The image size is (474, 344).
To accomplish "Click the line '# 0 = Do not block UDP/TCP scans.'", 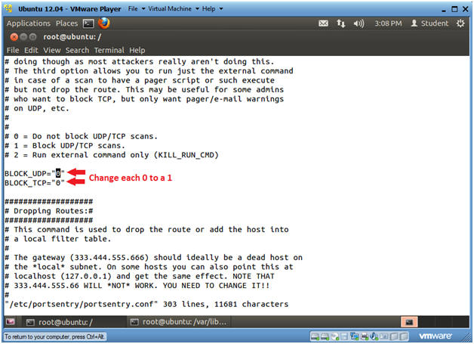I will [x=81, y=136].
